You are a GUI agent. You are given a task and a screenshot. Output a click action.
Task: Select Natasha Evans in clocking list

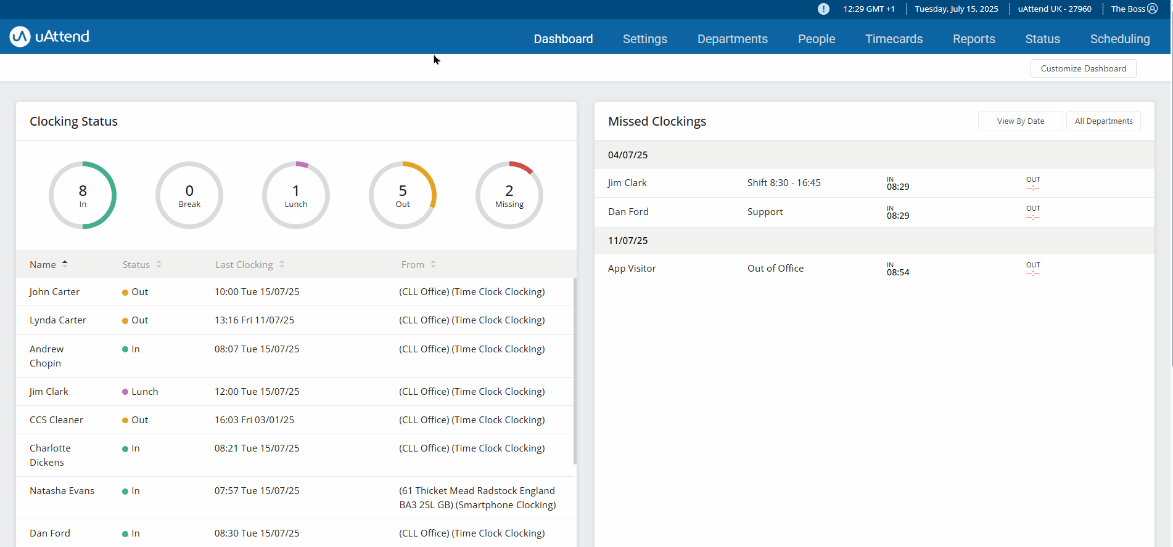62,490
